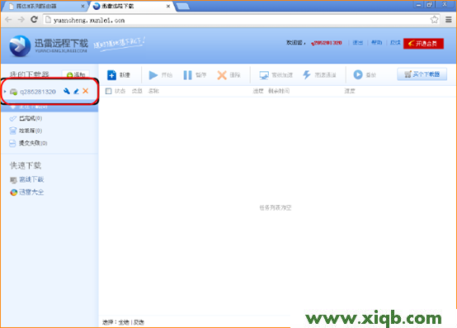Viewport: 457px width, 328px height.
Task: Expand the q285281320 downloader tree arrow
Action: click(x=5, y=92)
